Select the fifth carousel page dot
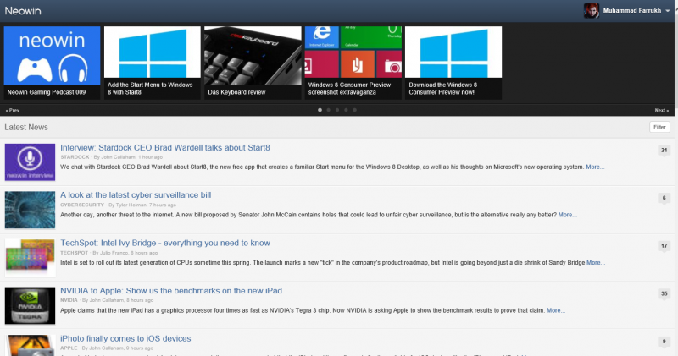The width and height of the screenshot is (678, 356). pos(354,110)
